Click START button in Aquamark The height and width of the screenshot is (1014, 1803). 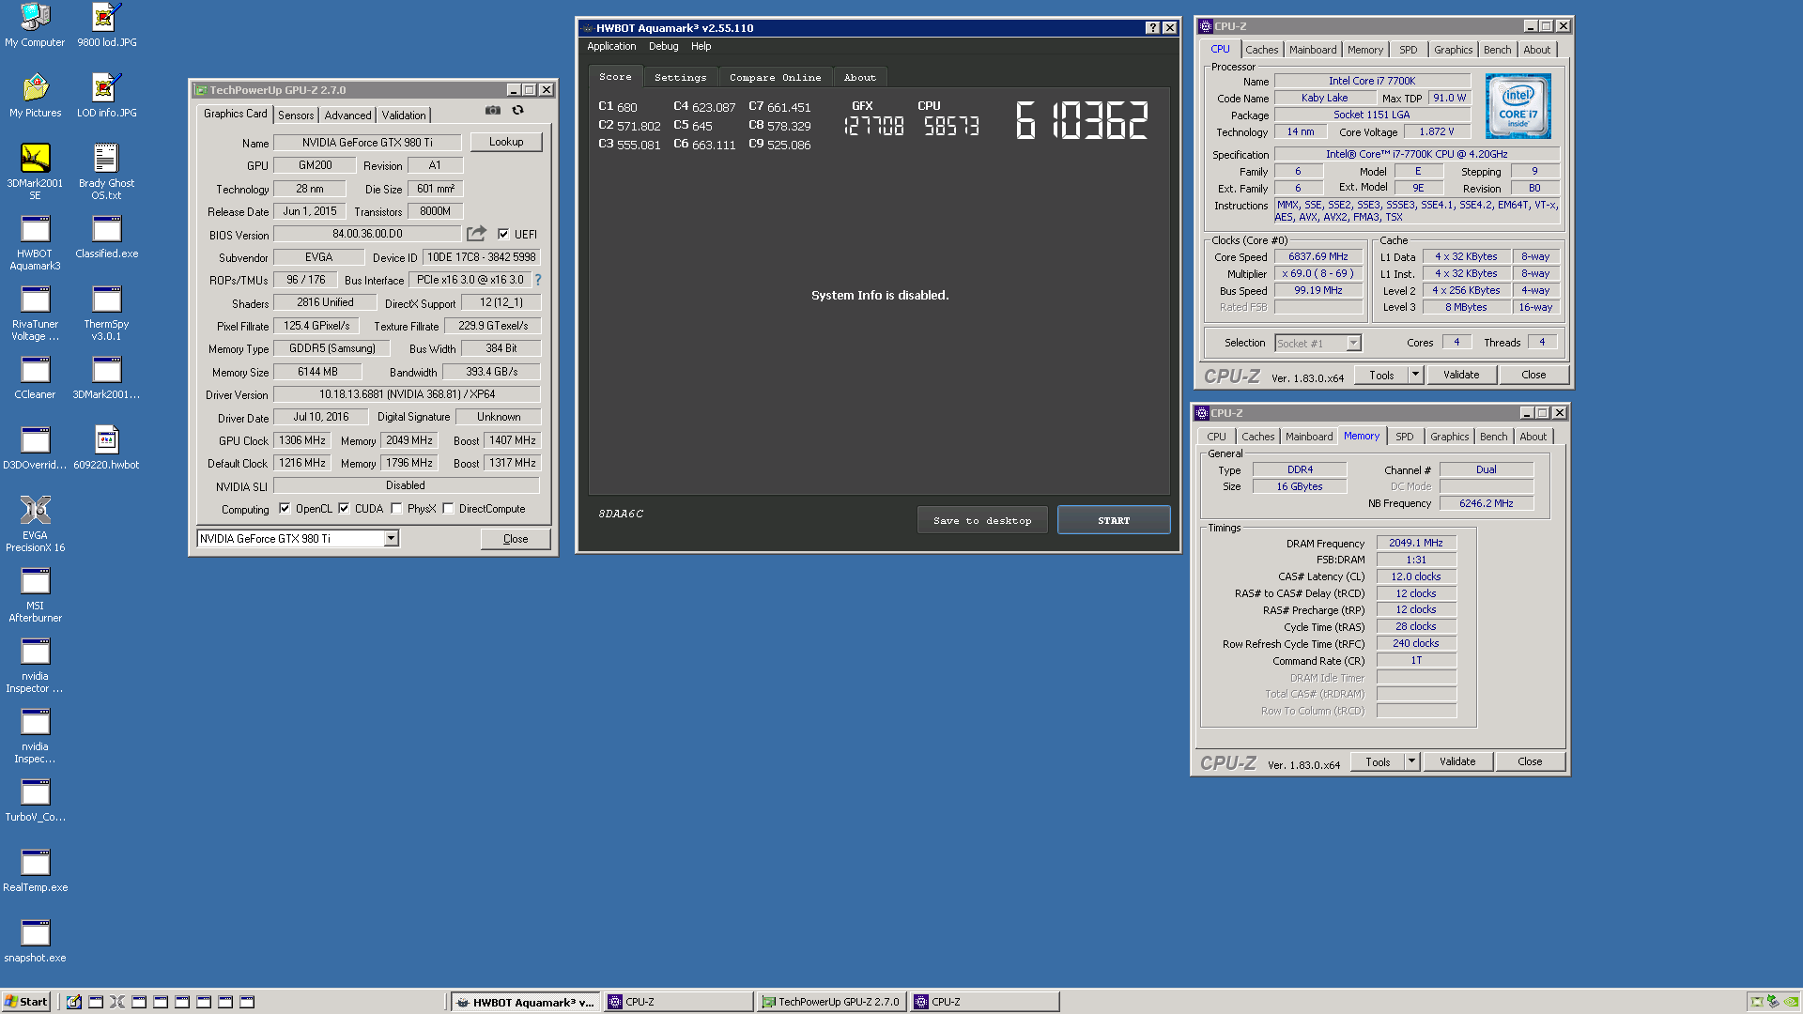point(1114,520)
